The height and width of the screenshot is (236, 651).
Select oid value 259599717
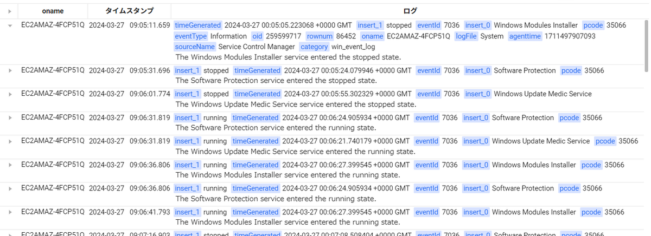pos(283,36)
